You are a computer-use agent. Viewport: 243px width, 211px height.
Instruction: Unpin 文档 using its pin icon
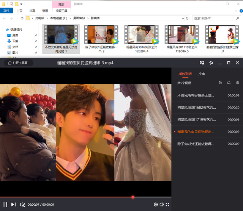click(36, 47)
